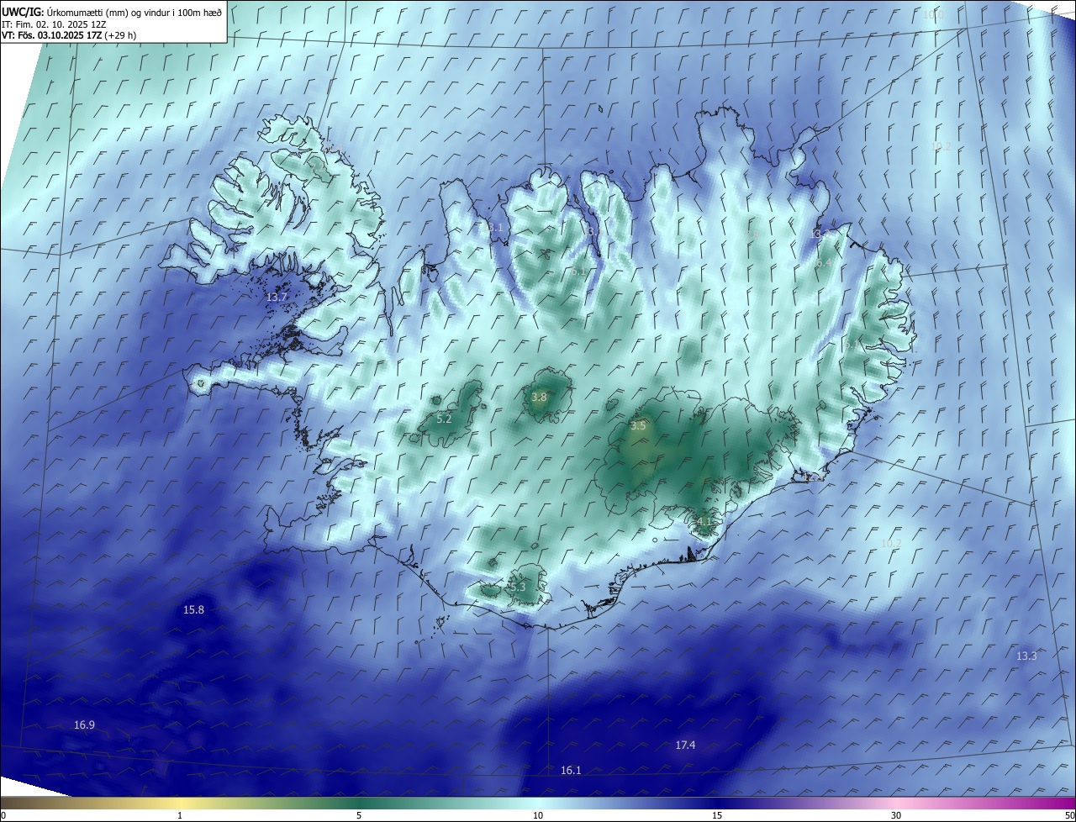Click the colorbar tick labeled 30

896,815
